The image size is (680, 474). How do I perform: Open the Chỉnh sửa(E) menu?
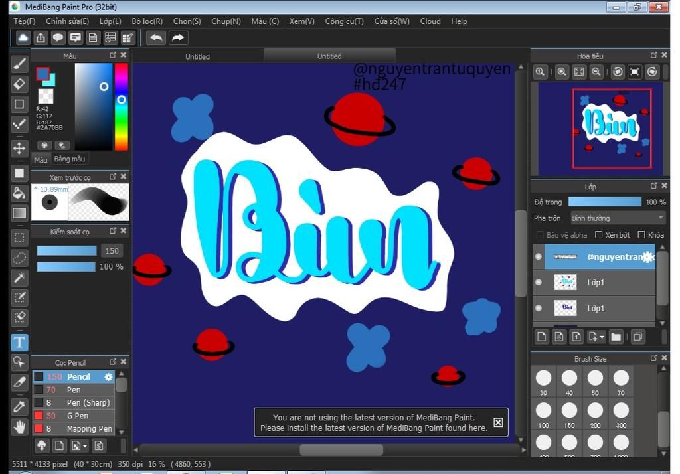point(67,21)
